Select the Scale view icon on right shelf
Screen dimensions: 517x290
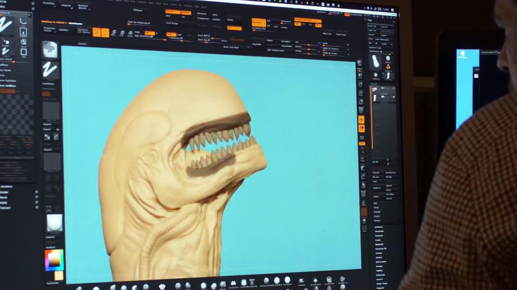click(363, 177)
